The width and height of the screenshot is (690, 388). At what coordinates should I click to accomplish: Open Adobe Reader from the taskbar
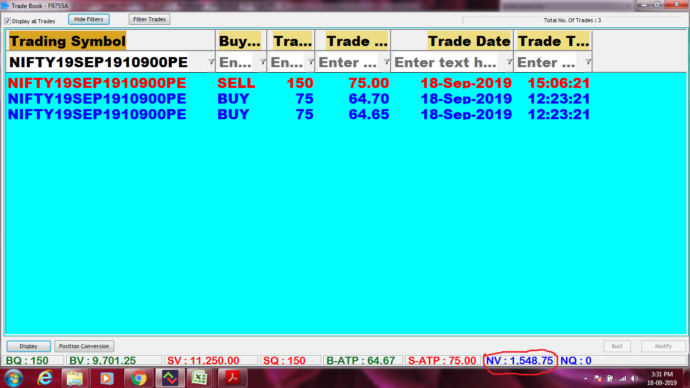(x=232, y=378)
